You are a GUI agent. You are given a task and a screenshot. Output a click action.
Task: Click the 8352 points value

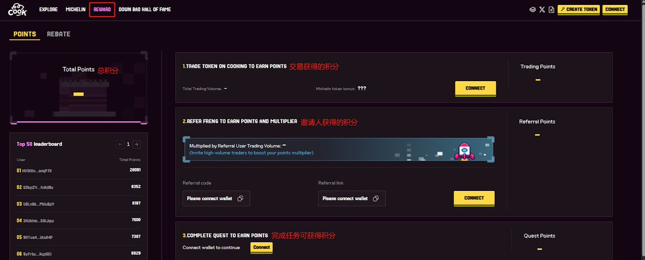click(135, 187)
